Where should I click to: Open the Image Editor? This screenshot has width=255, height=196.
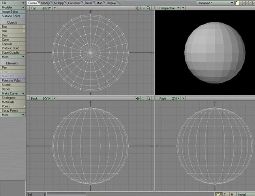coord(13,11)
